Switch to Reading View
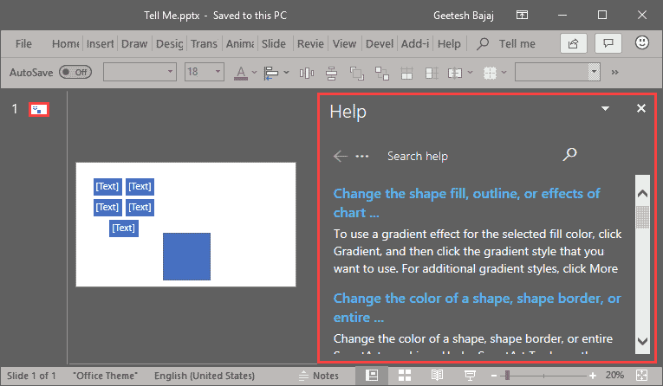Image resolution: width=663 pixels, height=386 pixels. [437, 375]
